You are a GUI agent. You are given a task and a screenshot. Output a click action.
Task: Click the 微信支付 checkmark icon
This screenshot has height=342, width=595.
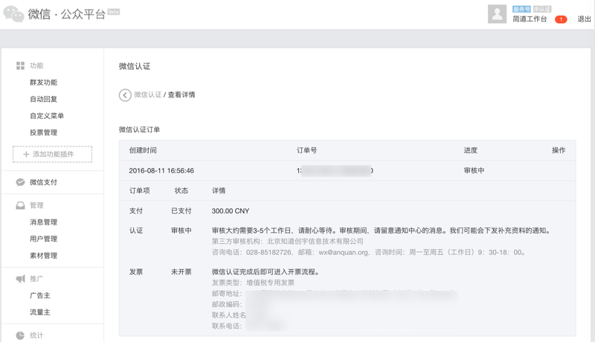(x=20, y=182)
